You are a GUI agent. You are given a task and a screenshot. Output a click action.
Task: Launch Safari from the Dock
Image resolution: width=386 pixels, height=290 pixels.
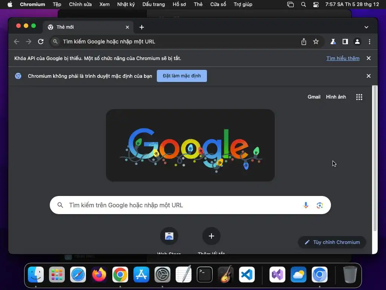point(78,275)
